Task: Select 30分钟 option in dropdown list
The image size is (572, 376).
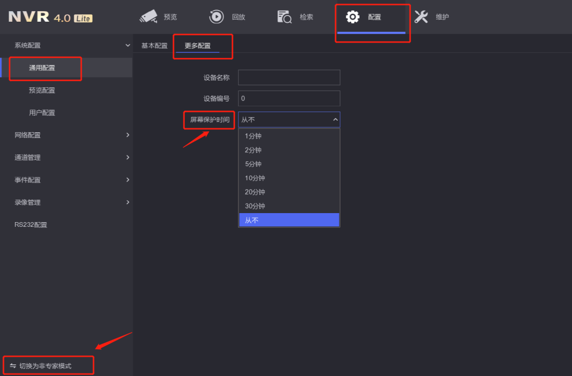Action: (x=255, y=206)
